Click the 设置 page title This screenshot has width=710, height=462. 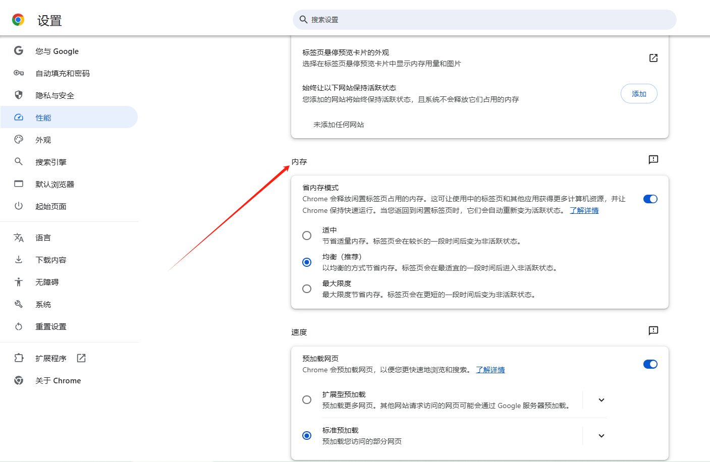49,21
